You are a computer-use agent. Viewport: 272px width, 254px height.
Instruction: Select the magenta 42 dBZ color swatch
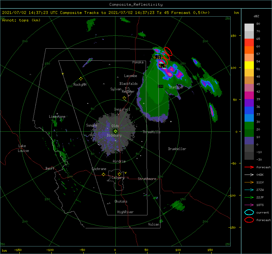click(x=249, y=95)
